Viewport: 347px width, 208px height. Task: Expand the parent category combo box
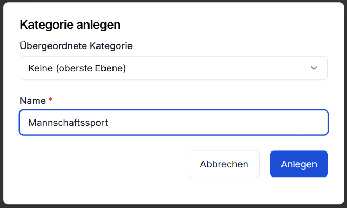tap(174, 68)
